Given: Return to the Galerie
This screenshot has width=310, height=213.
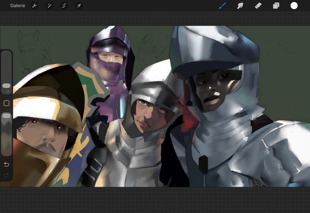Looking at the screenshot, I should coord(18,6).
